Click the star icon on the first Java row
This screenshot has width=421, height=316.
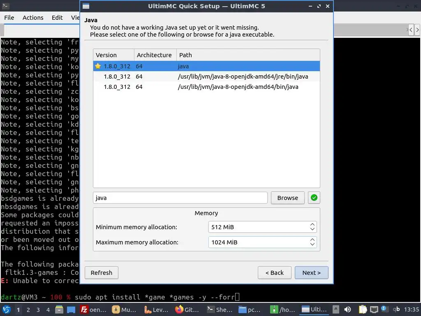point(98,66)
